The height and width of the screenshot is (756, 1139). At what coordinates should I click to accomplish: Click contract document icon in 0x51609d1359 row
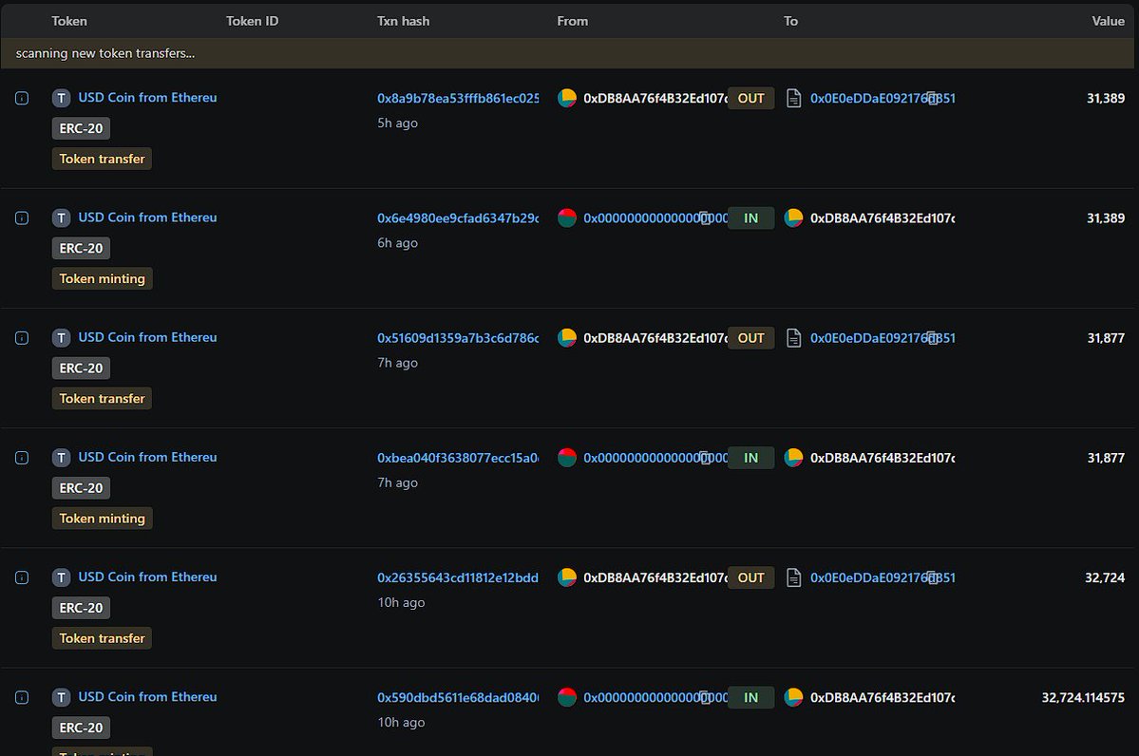point(794,338)
